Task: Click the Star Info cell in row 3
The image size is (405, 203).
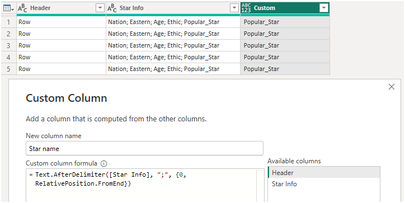Action: 173,45
